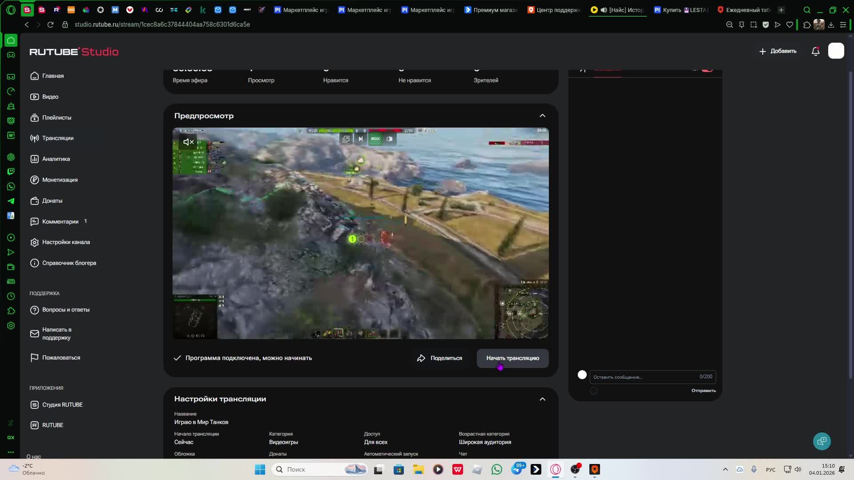Click the pin icon in address bar
Screen dimensions: 854x480
741,25
